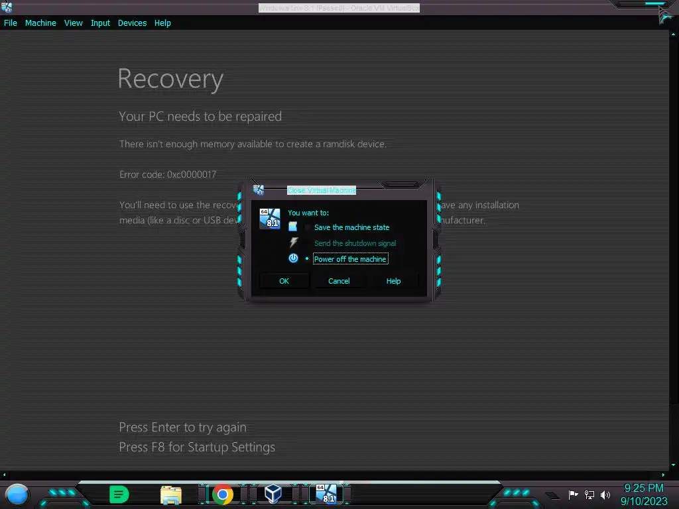This screenshot has width=679, height=509.
Task: Open VirtualBox Manager cube in taskbar
Action: pos(273,494)
